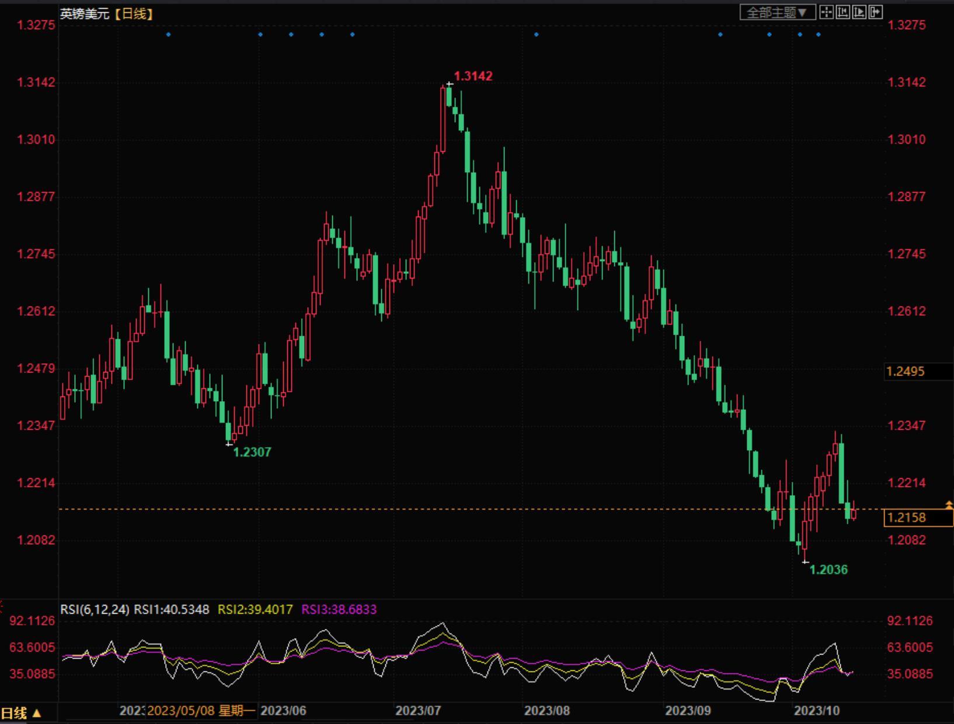The image size is (954, 724).
Task: Click the 1.2036 low price marker
Action: pyautogui.click(x=828, y=570)
